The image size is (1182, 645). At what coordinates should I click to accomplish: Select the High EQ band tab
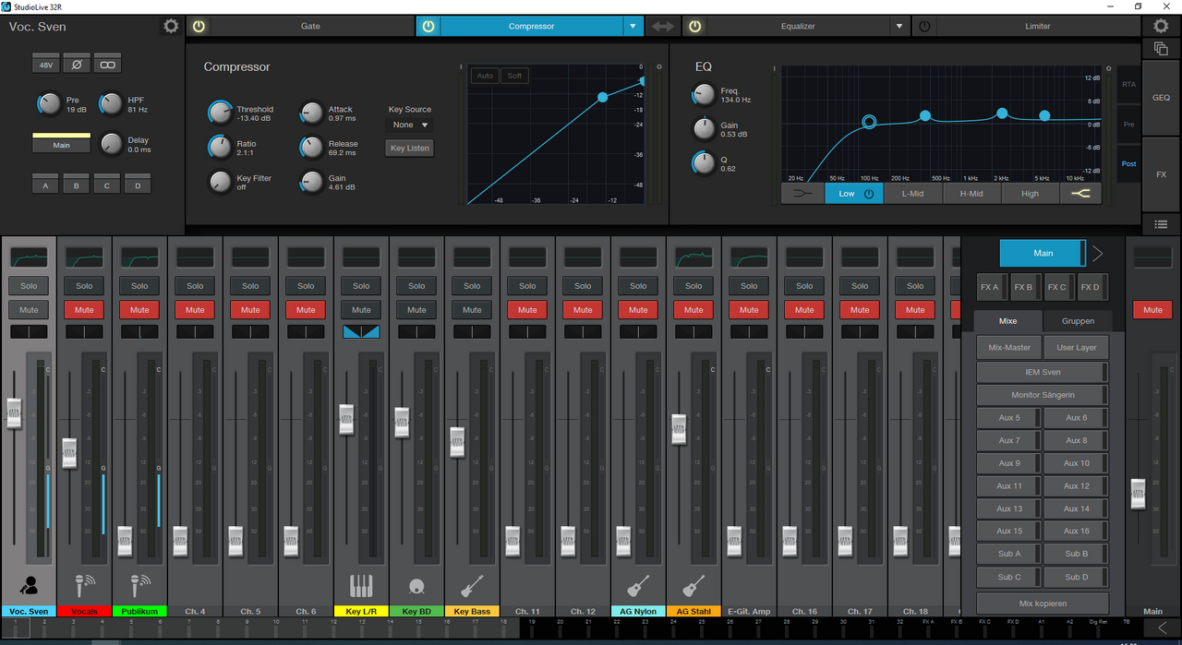[x=1030, y=194]
